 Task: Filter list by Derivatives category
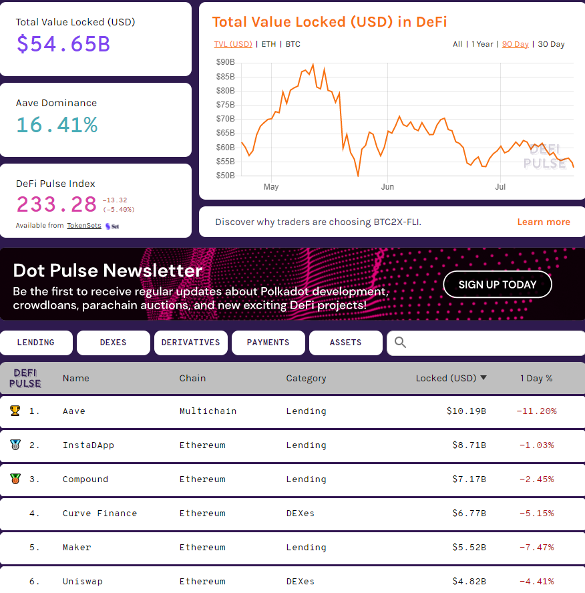click(191, 343)
